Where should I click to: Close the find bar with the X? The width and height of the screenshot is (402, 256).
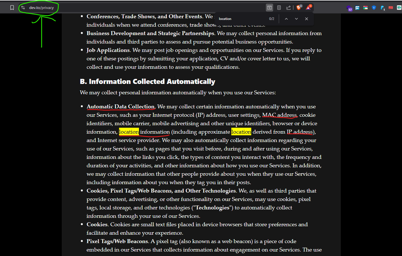tap(307, 19)
